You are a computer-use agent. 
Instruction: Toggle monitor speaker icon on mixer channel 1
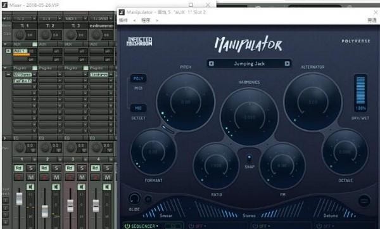tap(30, 186)
